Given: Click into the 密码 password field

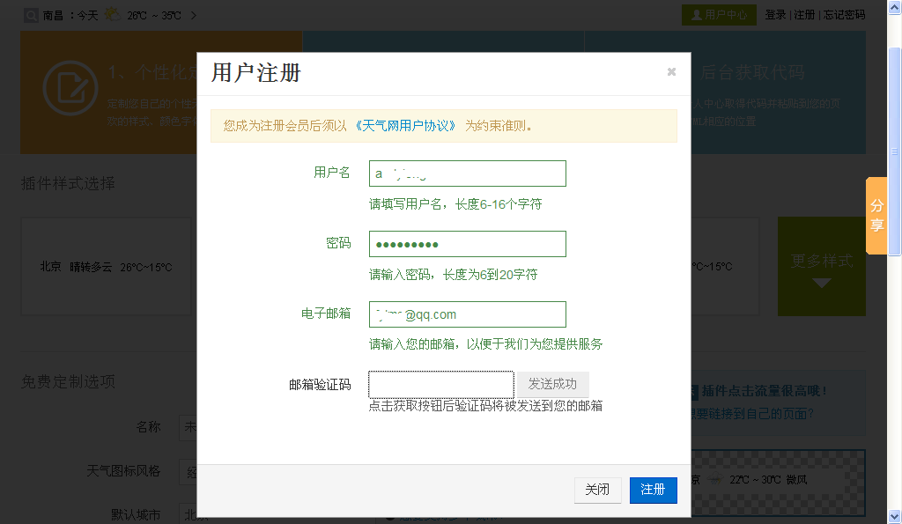Looking at the screenshot, I should (467, 244).
